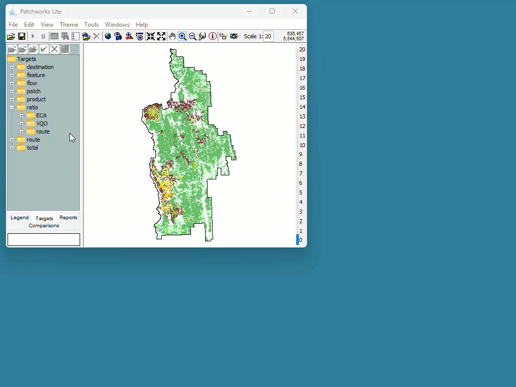
Task: Expand the destination folder node
Action: [12, 67]
